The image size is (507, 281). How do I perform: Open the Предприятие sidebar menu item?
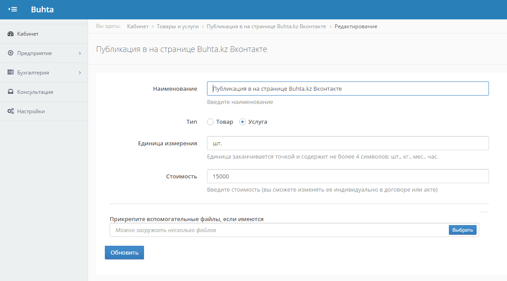point(44,53)
